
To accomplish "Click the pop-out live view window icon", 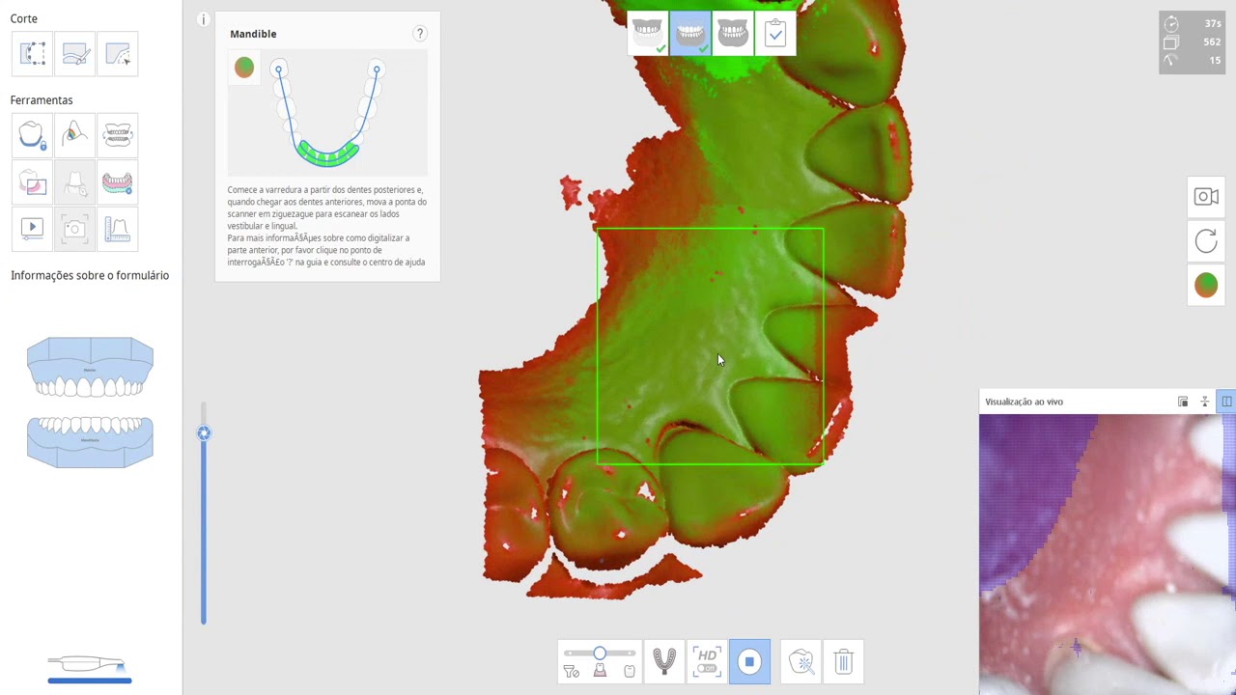I will point(1183,402).
